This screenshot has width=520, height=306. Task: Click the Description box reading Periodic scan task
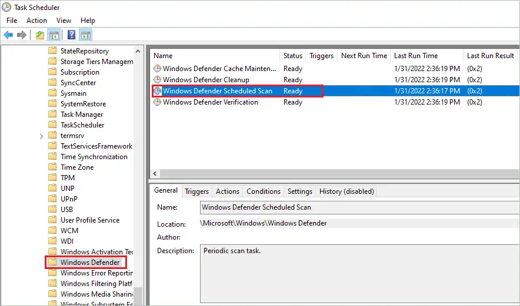pyautogui.click(x=359, y=274)
